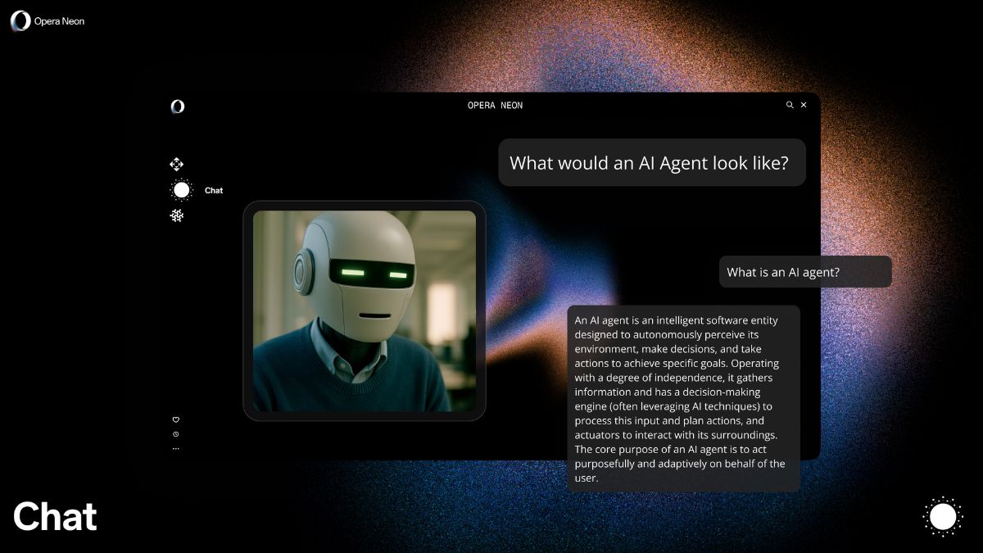Image resolution: width=983 pixels, height=553 pixels.
Task: Click the Opera Neon logo in the top-left corner
Action: [x=19, y=20]
